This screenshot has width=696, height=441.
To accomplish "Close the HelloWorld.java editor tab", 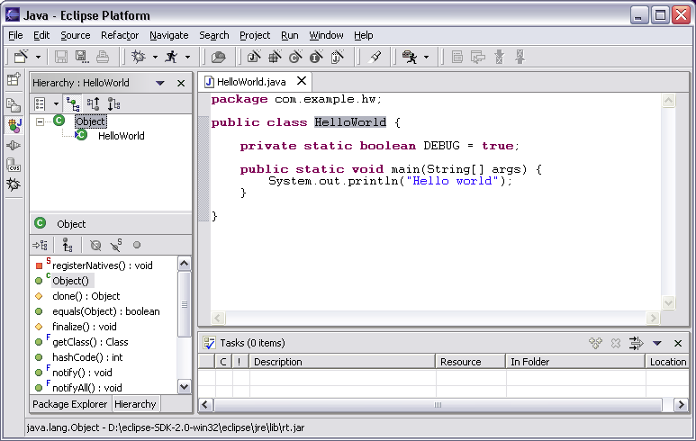I will coord(300,82).
